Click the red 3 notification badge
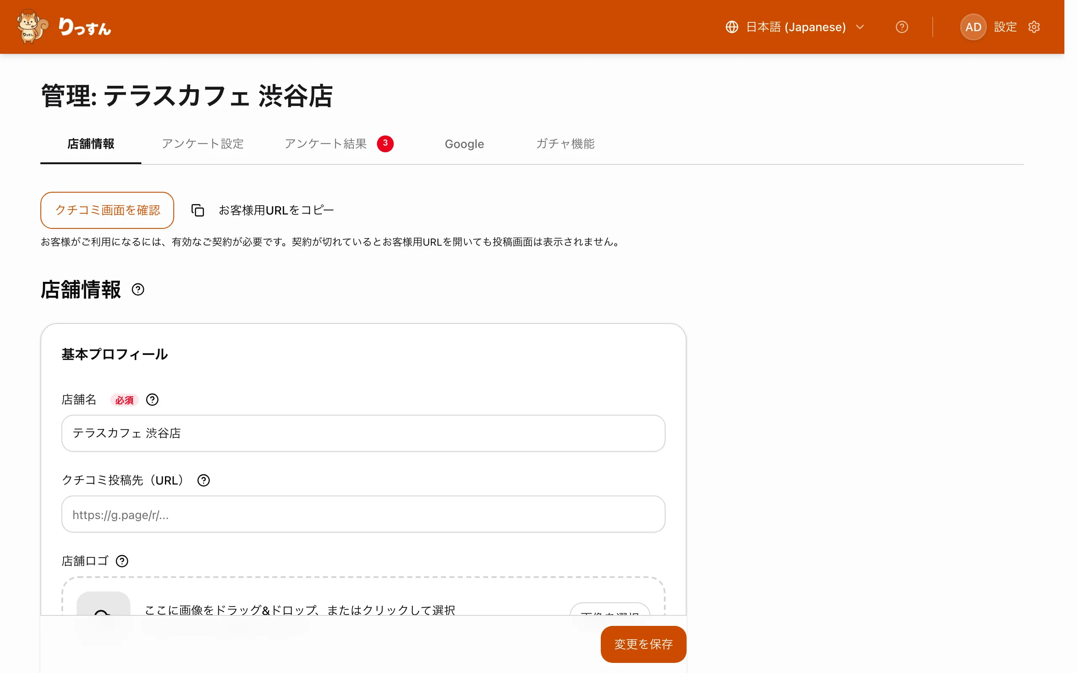This screenshot has height=673, width=1077. [x=385, y=143]
